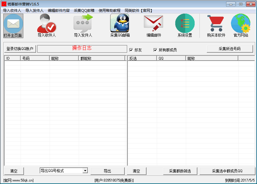The width and height of the screenshot is (257, 184).
Task: Toggle the 好友 checkbox
Action: point(131,50)
